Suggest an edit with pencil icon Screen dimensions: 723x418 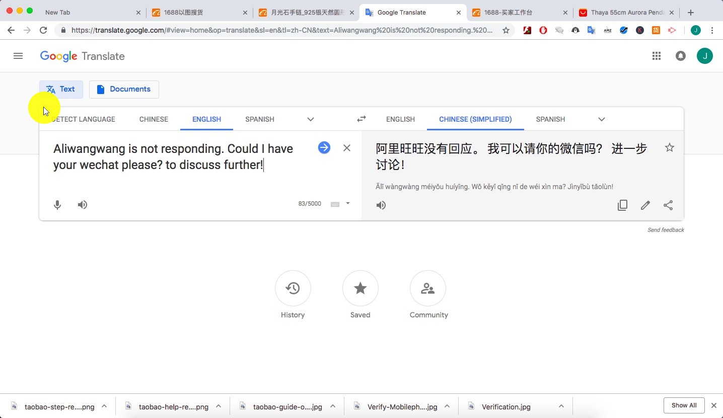645,205
